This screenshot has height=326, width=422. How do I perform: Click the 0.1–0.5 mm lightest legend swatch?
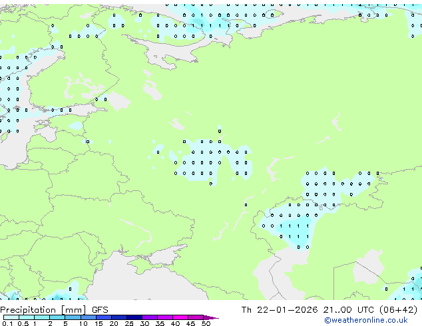click(x=11, y=317)
